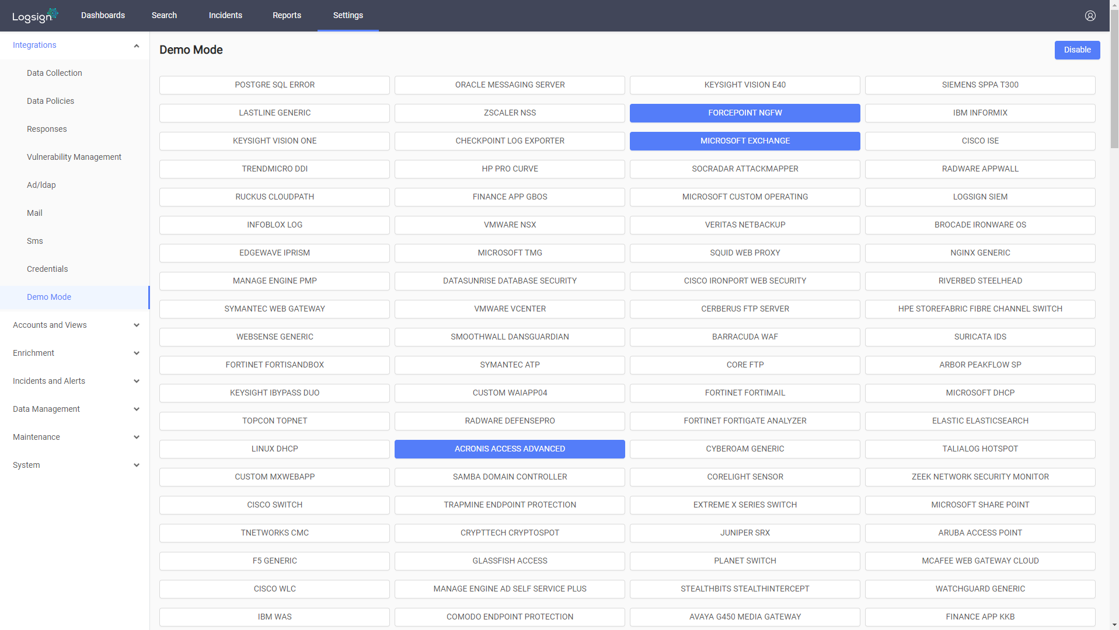Select SYMANTEC WEB GATEWAY source

point(274,309)
